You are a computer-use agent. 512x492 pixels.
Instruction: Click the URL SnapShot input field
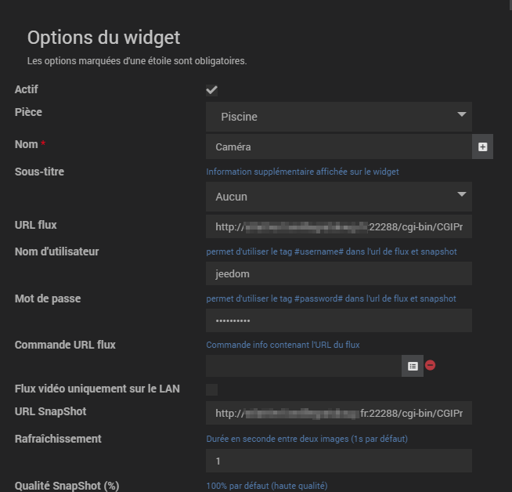click(339, 413)
